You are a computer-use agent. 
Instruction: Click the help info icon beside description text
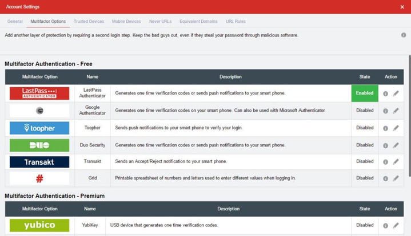pyautogui.click(x=404, y=35)
